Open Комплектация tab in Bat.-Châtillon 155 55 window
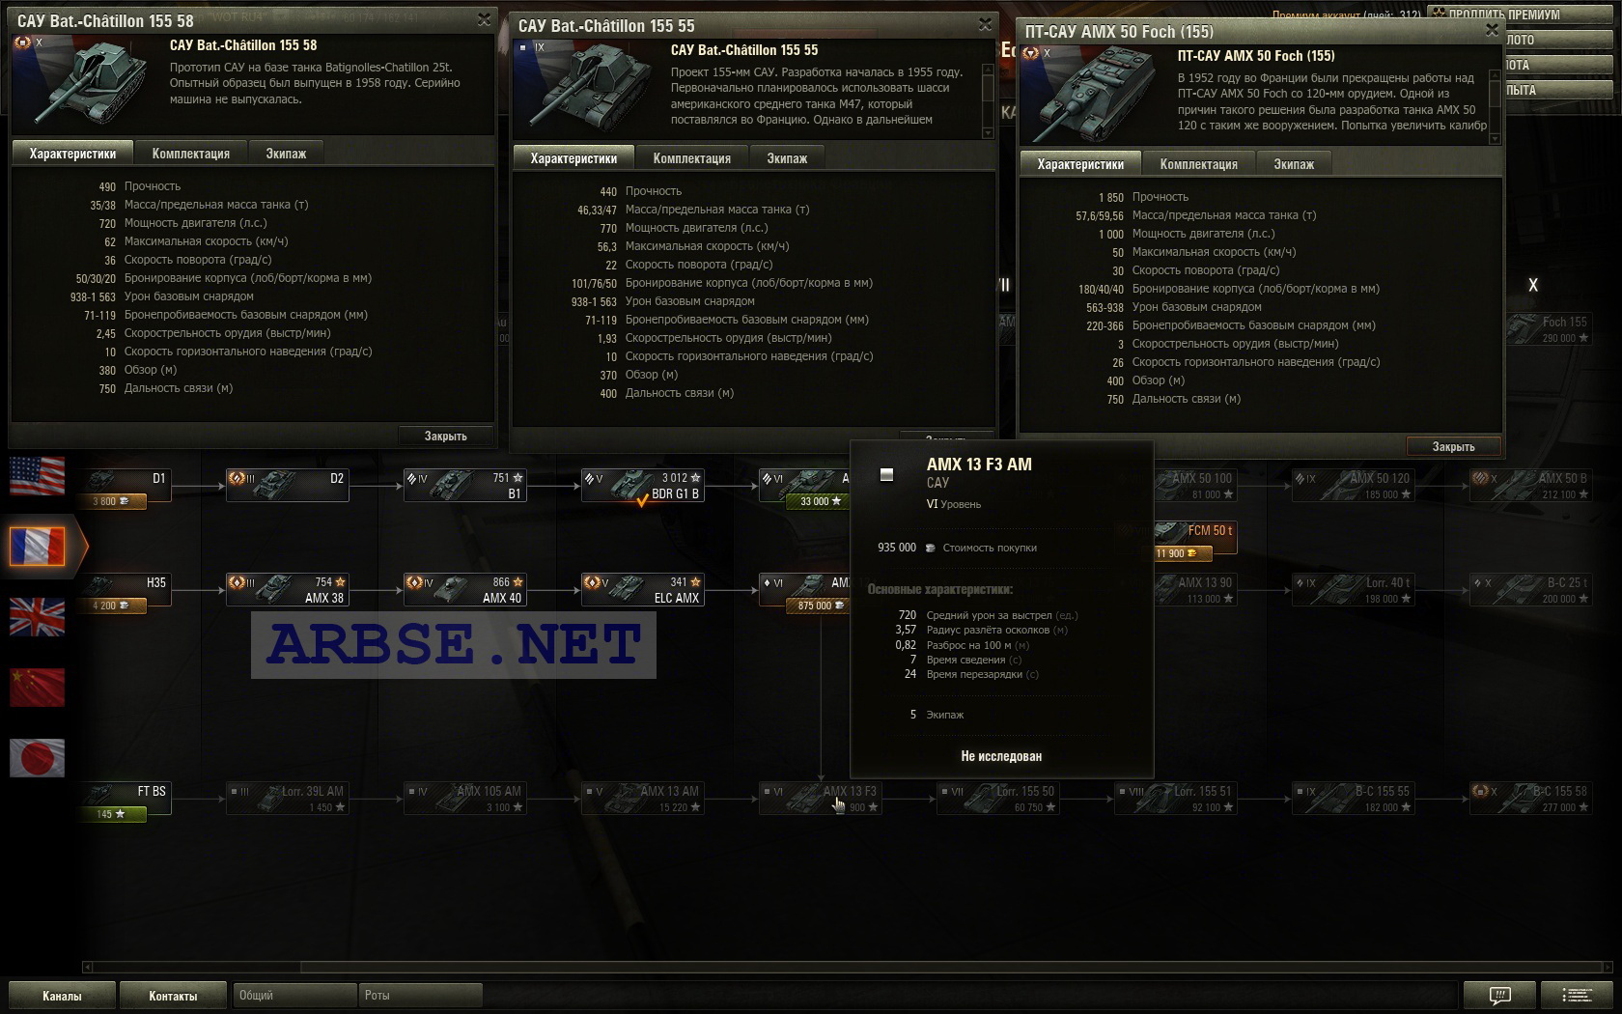Image resolution: width=1622 pixels, height=1014 pixels. tap(692, 157)
